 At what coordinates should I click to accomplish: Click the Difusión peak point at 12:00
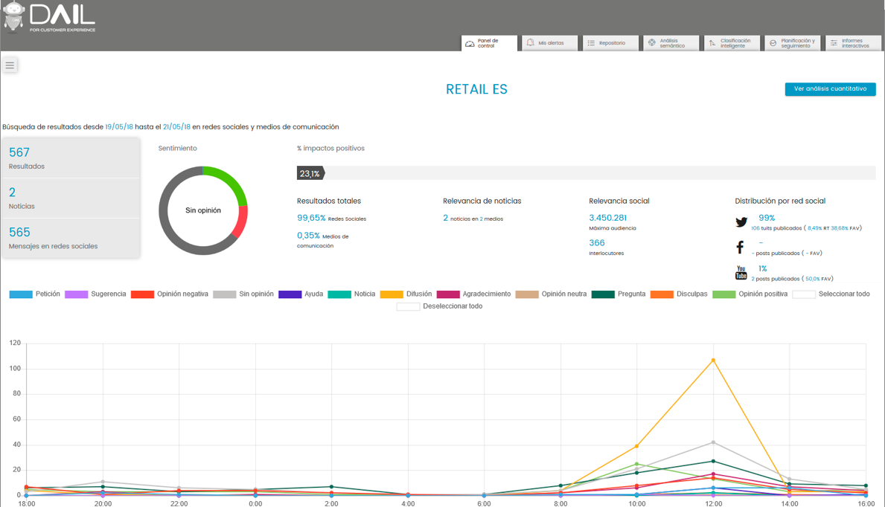(x=713, y=361)
